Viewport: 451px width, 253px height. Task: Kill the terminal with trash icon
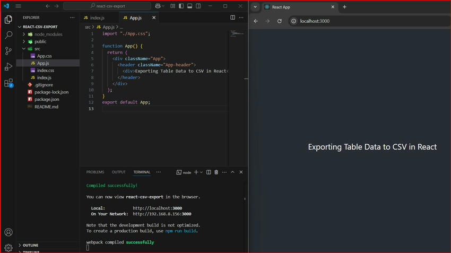[215, 172]
